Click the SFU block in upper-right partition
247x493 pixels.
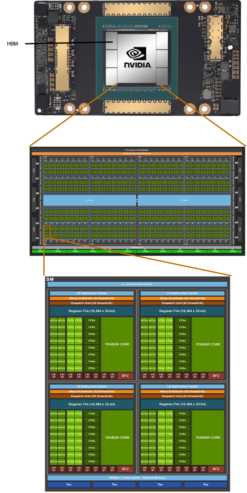216,376
